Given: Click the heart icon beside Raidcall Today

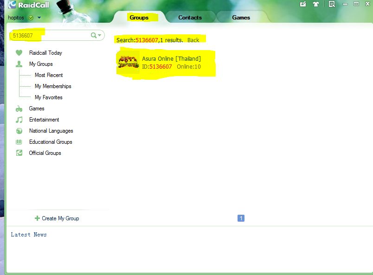Looking at the screenshot, I should coord(19,52).
